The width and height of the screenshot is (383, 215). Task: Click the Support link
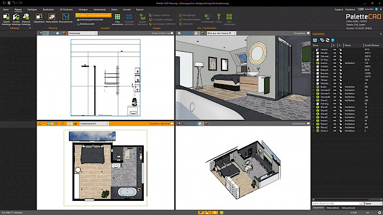click(x=339, y=9)
